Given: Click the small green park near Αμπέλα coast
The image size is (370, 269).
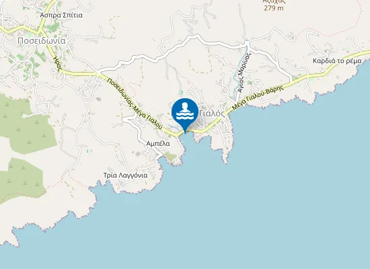Looking at the screenshot, I should tap(171, 156).
